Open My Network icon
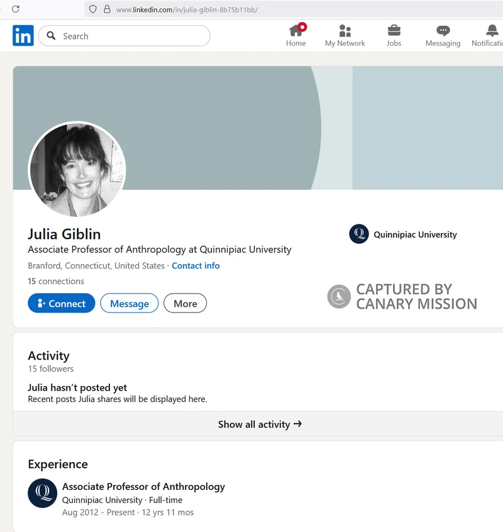503x532 pixels. tap(345, 31)
